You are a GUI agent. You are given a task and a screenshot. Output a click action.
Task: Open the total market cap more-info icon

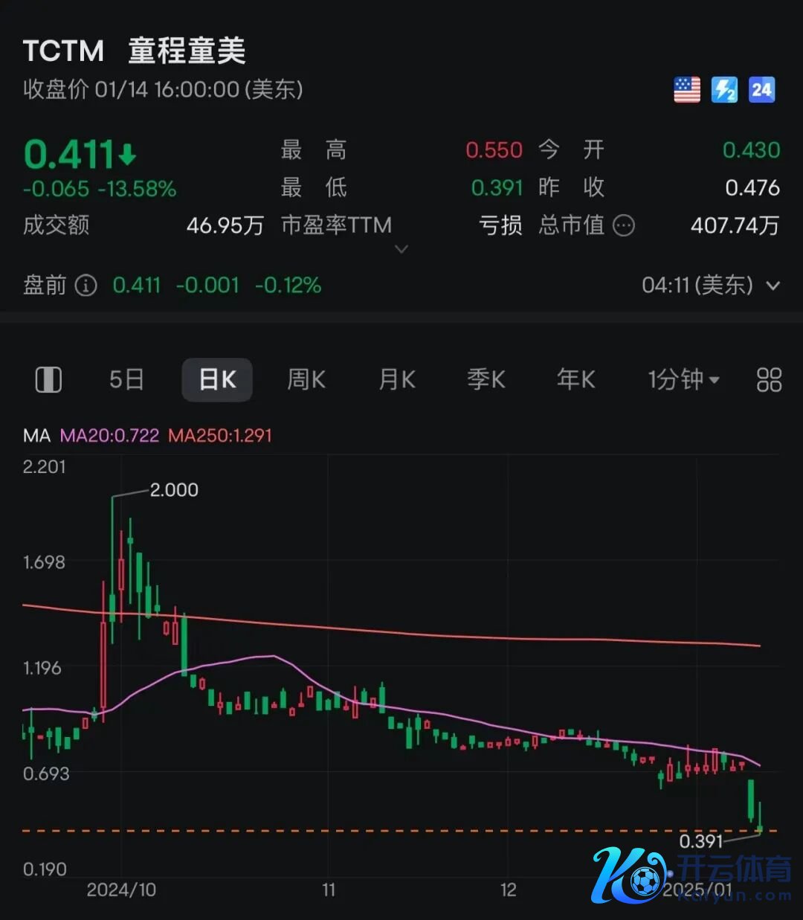pos(623,225)
